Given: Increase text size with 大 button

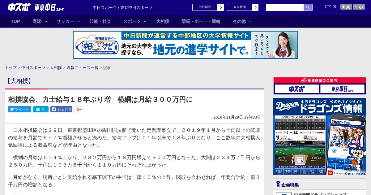Looking at the screenshot, I should coord(346,7).
